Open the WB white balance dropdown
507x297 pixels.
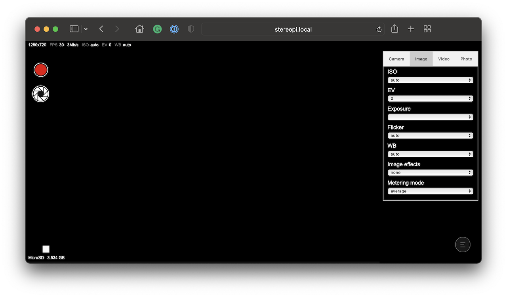pyautogui.click(x=430, y=154)
